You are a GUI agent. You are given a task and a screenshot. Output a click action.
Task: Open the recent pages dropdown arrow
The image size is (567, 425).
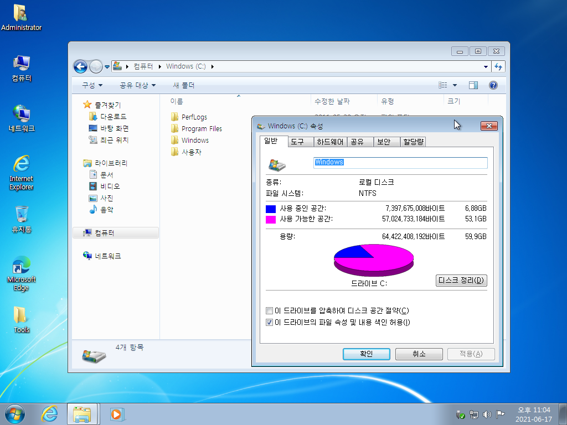tap(107, 67)
